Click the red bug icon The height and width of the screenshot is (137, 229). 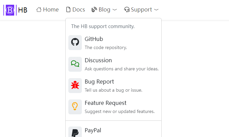pyautogui.click(x=75, y=85)
